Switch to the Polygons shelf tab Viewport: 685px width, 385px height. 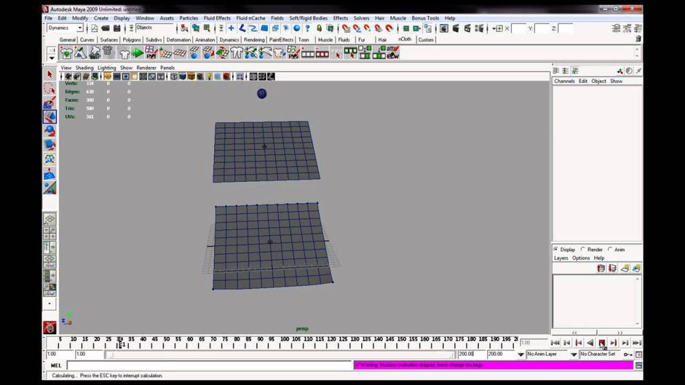132,39
